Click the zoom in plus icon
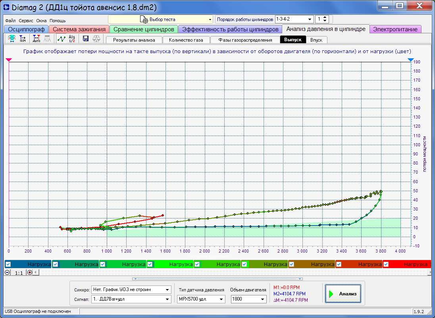The image size is (435, 318). (x=30, y=272)
